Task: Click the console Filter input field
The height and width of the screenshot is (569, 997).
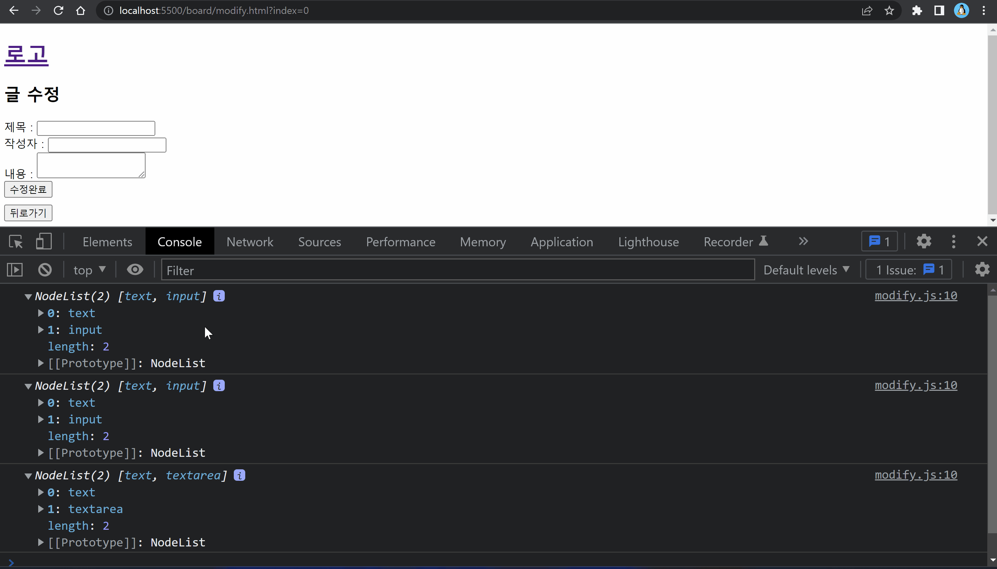Action: [457, 270]
